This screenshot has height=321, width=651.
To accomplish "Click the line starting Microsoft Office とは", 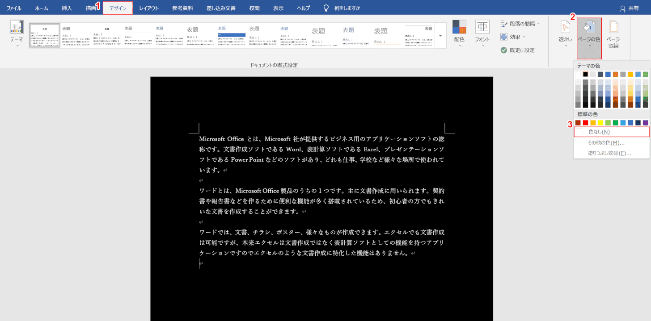I will point(322,139).
